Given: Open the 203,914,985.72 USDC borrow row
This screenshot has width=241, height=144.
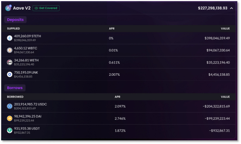Looking at the screenshot, I should [118, 106].
